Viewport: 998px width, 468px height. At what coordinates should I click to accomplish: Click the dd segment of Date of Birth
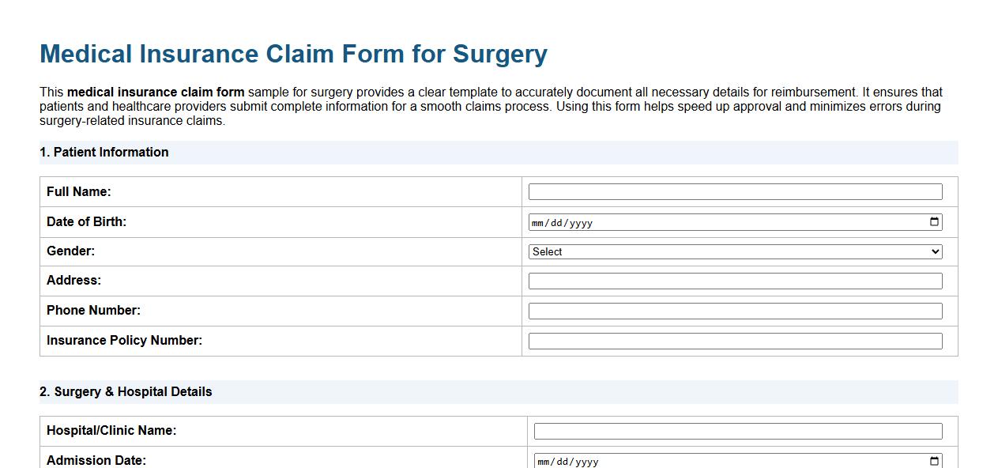click(x=558, y=222)
